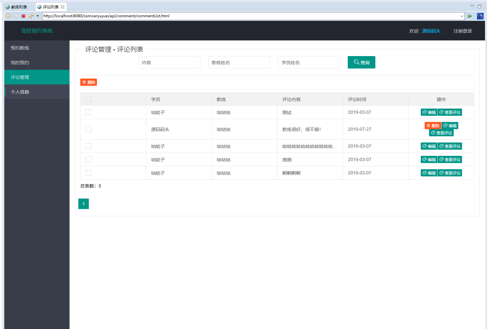Click the 学员 column header
Image resolution: width=487 pixels, height=329 pixels.
[179, 99]
